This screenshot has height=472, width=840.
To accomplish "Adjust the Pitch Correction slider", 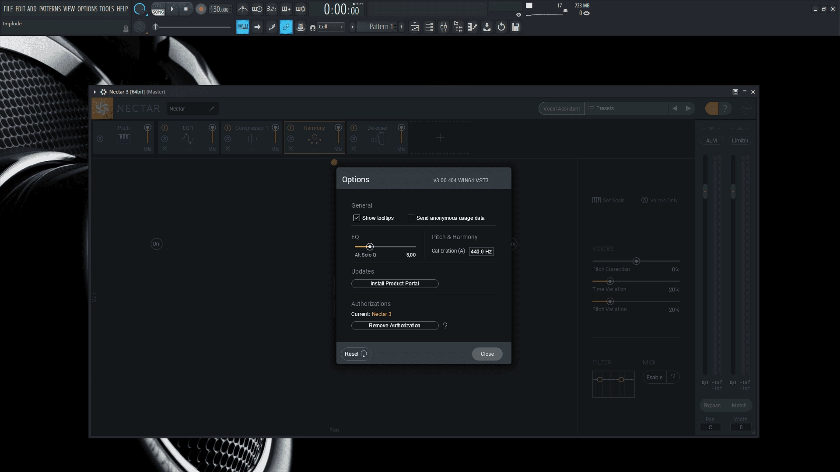I will click(636, 261).
